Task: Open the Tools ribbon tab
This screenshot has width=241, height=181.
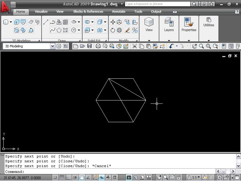Action: [138, 11]
